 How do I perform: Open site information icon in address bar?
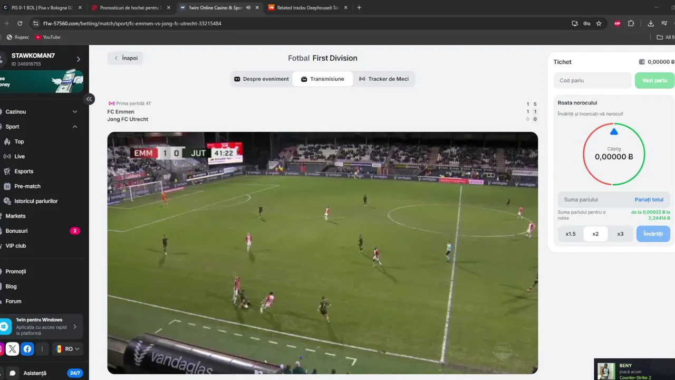pyautogui.click(x=36, y=23)
